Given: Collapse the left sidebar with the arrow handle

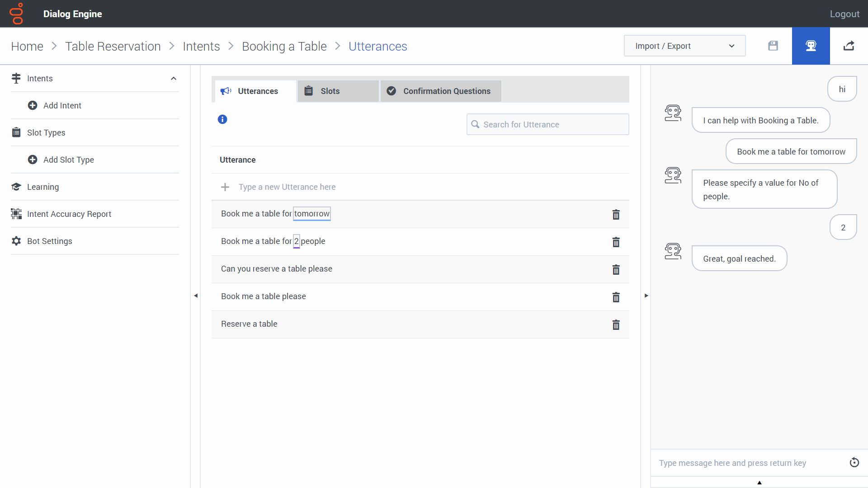Looking at the screenshot, I should coord(195,296).
